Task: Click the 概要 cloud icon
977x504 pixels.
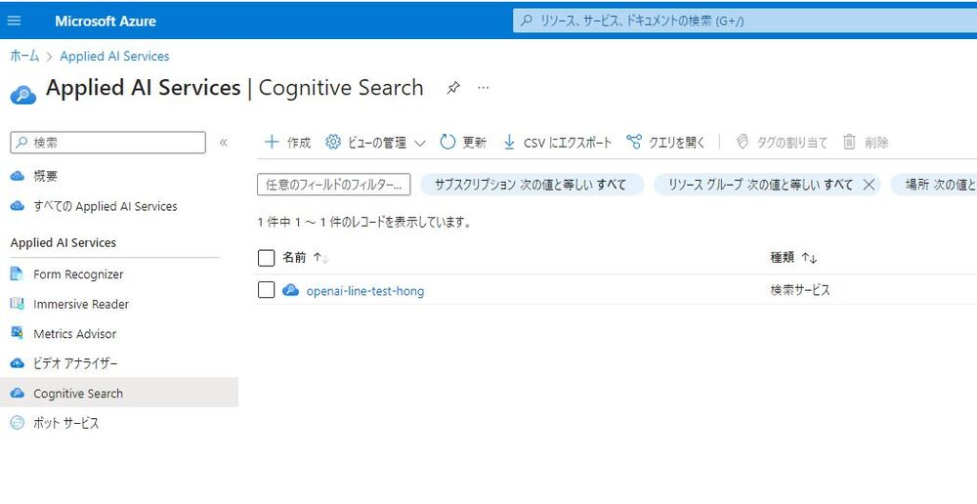Action: (18, 177)
